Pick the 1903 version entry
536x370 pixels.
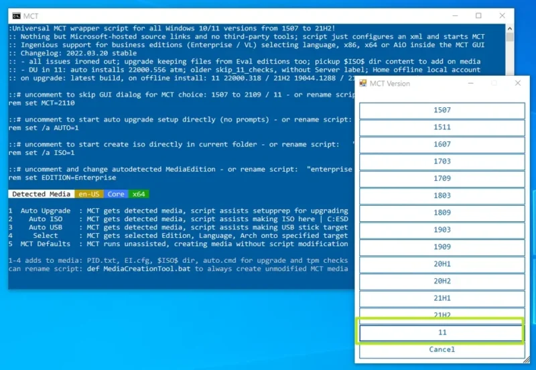[x=442, y=230]
